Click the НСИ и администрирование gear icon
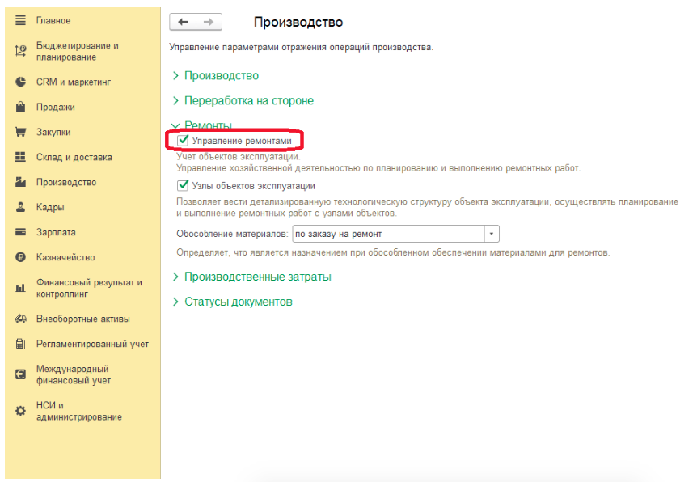Viewport: 697px width, 482px height. pos(20,411)
